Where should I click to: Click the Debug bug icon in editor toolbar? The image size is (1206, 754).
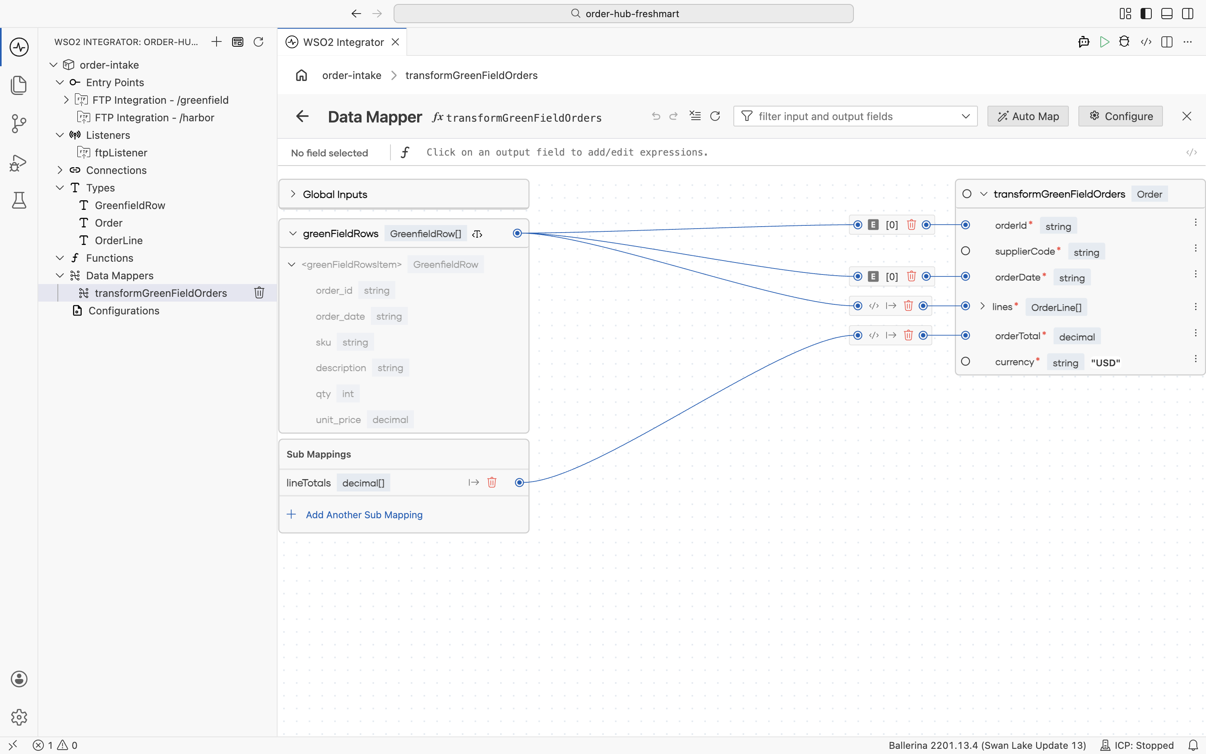point(1124,42)
